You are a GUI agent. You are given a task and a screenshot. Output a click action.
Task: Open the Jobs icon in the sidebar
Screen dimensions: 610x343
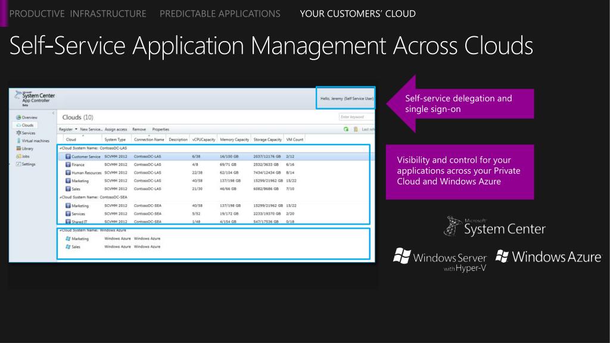pos(18,157)
